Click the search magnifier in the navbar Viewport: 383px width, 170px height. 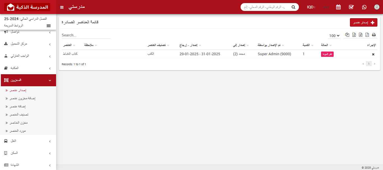293,7
